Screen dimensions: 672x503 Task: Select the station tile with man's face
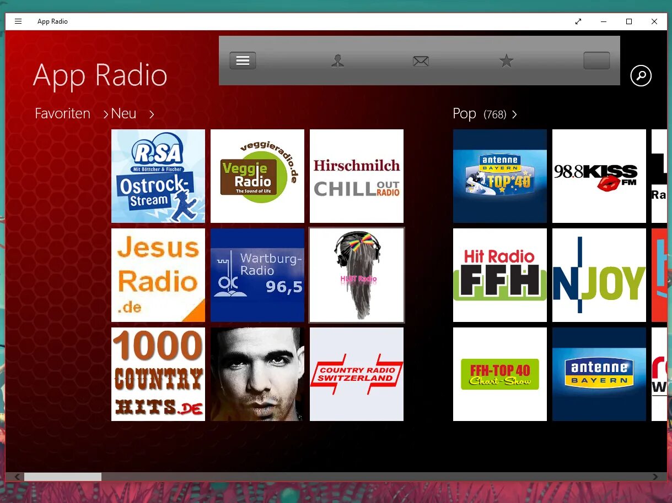[257, 374]
